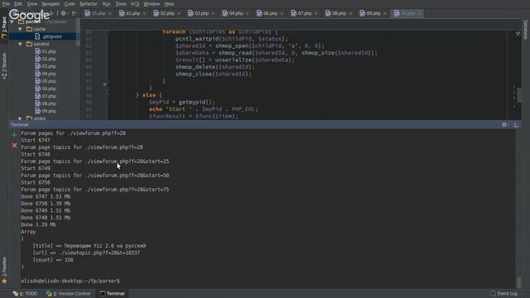The width and height of the screenshot is (530, 298).
Task: Open the Help menu
Action: [169, 4]
